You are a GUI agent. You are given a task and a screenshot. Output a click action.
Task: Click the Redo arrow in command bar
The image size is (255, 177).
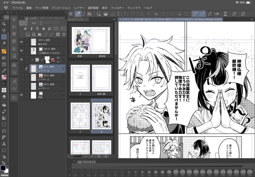click(133, 14)
